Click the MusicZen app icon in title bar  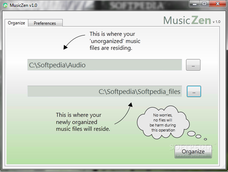(x=5, y=5)
